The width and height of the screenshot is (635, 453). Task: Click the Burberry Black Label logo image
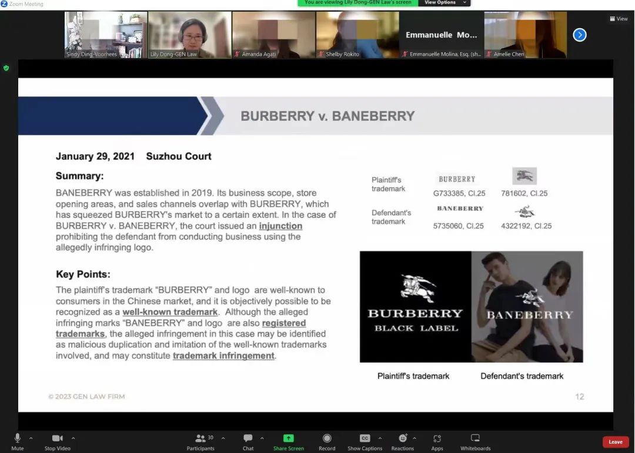point(416,307)
